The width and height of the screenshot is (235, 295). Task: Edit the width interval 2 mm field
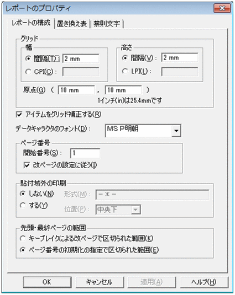81,58
